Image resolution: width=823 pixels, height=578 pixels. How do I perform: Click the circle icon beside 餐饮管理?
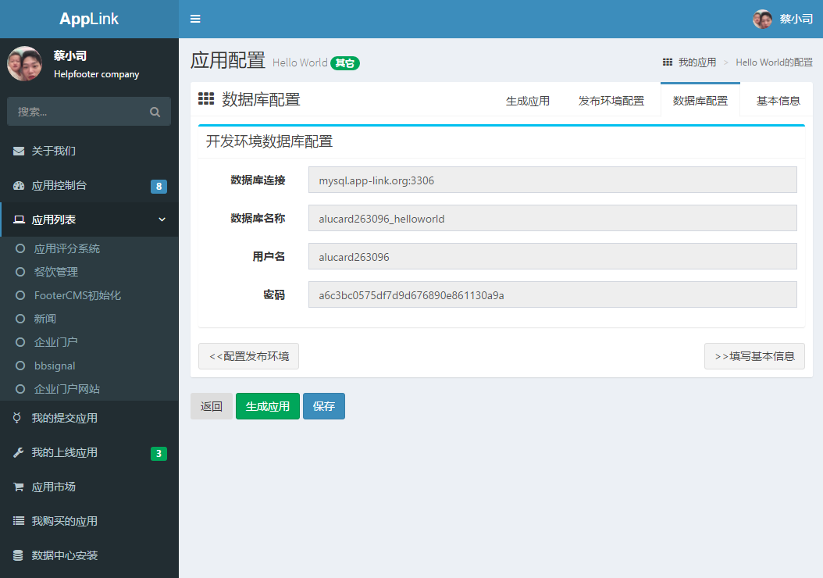[x=20, y=272]
